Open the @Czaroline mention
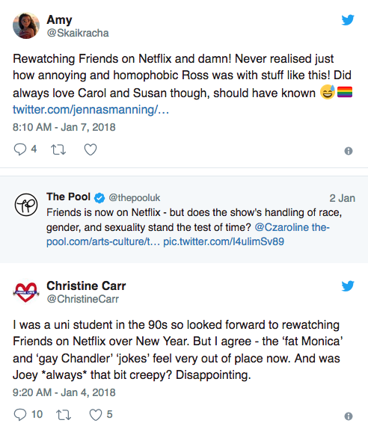Viewport: 368px width, 429px height. pyautogui.click(x=279, y=227)
